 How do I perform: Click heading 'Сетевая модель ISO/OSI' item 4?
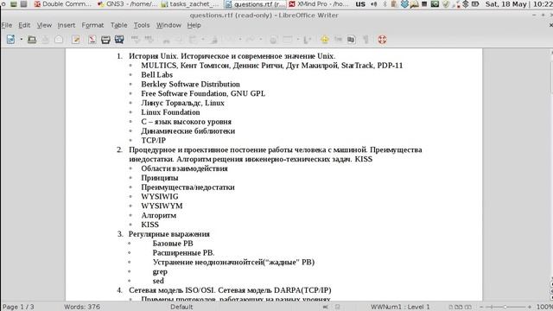(x=230, y=290)
